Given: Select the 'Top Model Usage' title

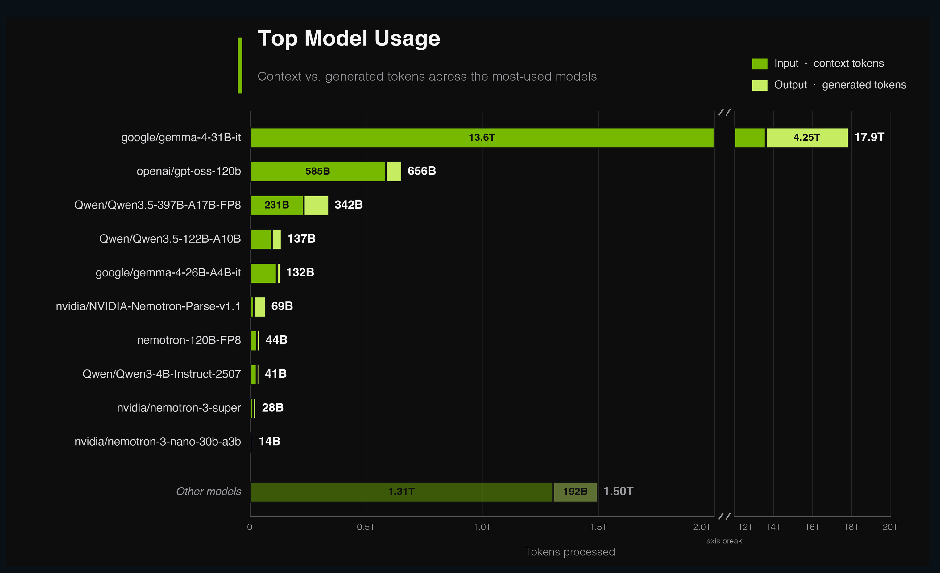Looking at the screenshot, I should (349, 39).
